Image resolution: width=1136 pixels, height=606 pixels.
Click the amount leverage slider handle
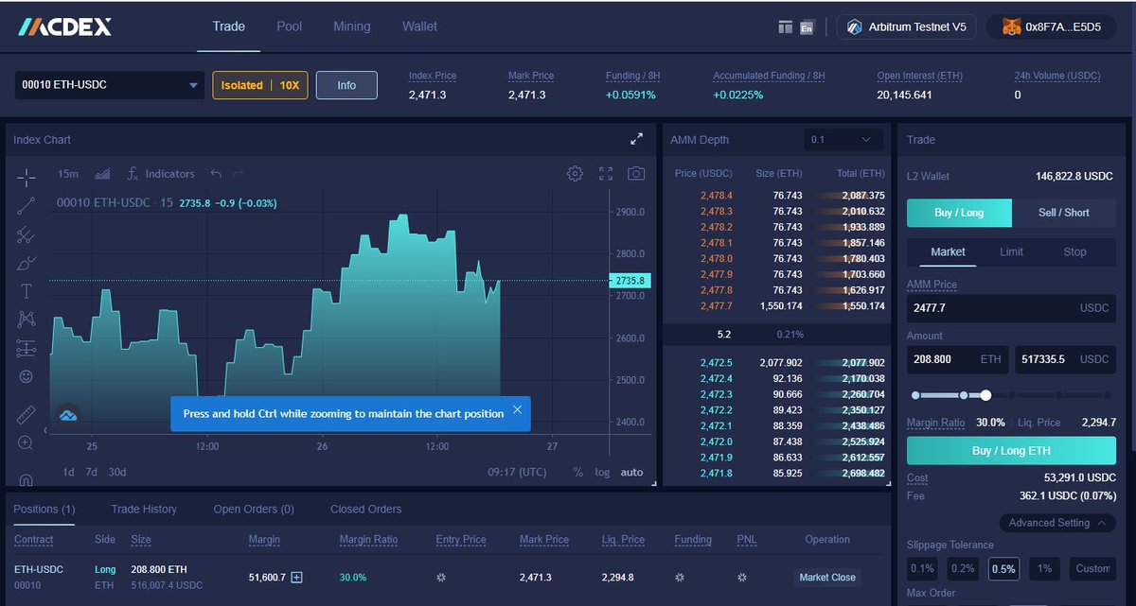[985, 395]
